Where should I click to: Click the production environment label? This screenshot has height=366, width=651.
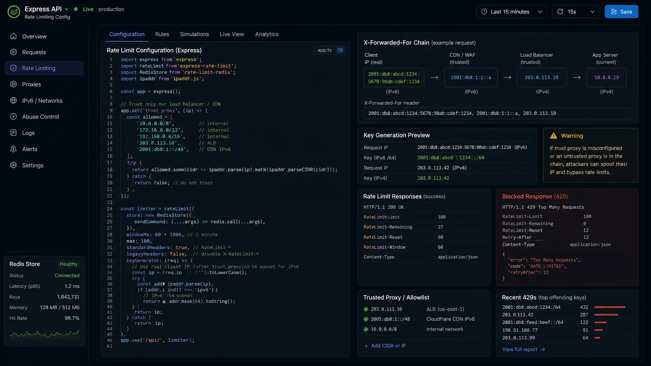point(111,9)
